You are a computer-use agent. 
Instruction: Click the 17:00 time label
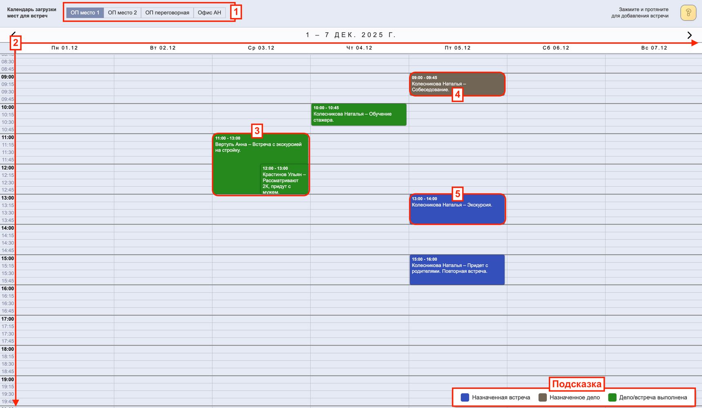pyautogui.click(x=8, y=319)
